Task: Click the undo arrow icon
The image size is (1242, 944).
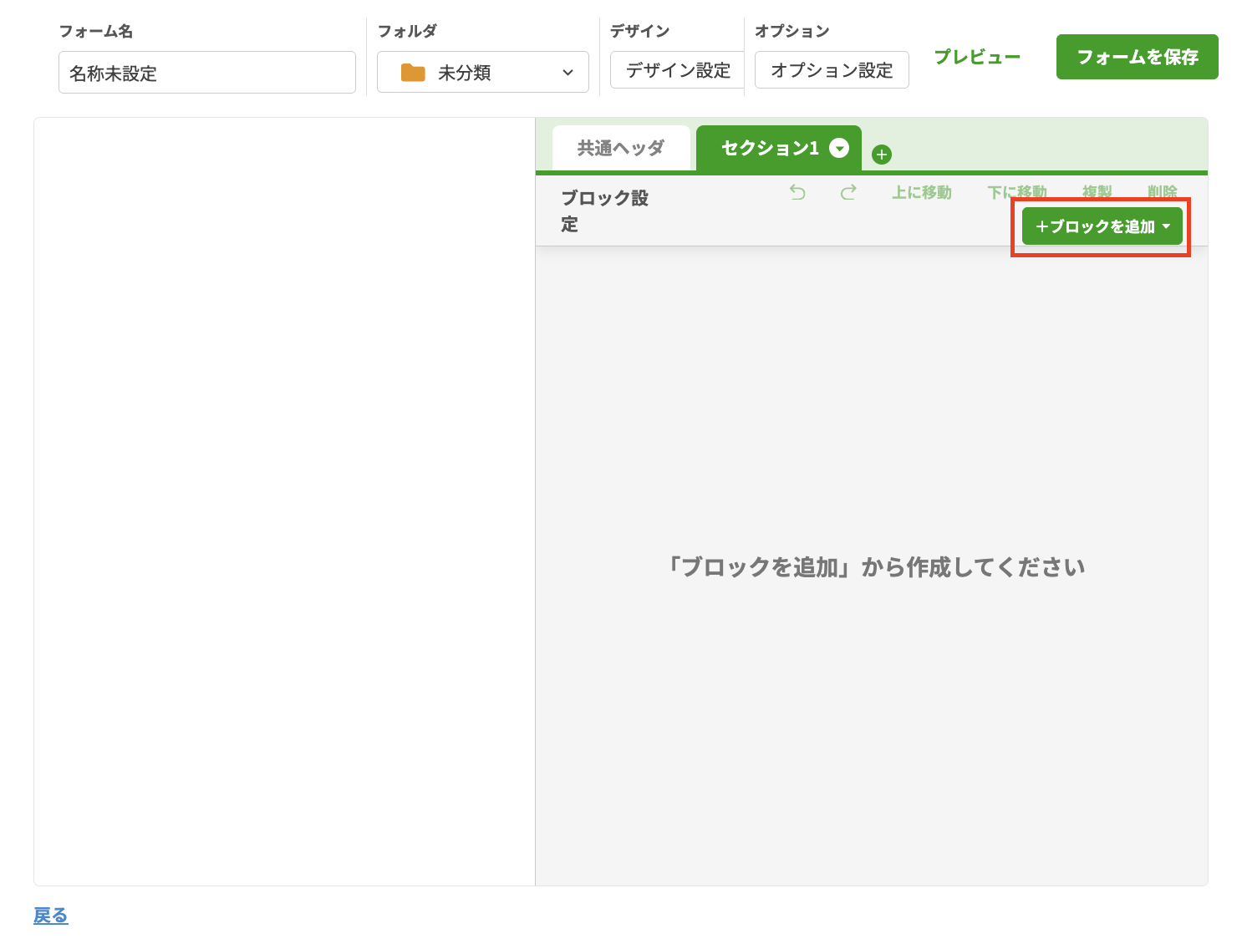Action: coord(797,193)
